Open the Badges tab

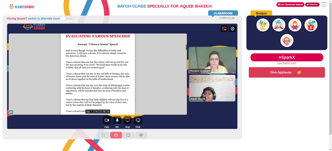(261, 13)
